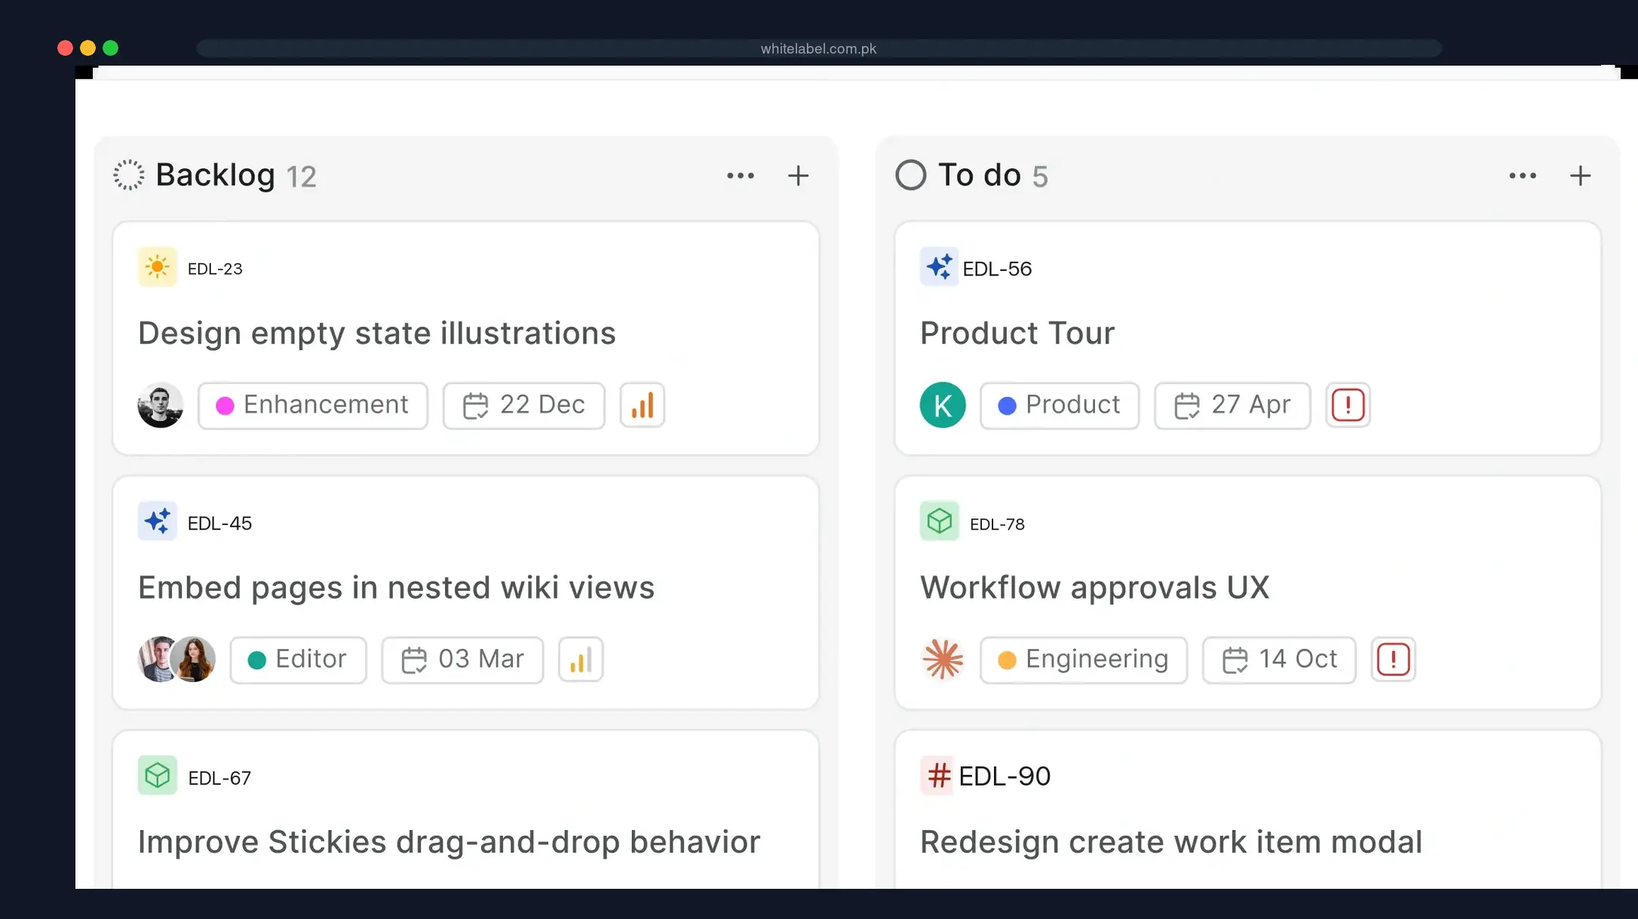Open the 22 Dec due date picker
The height and width of the screenshot is (919, 1638).
point(524,405)
